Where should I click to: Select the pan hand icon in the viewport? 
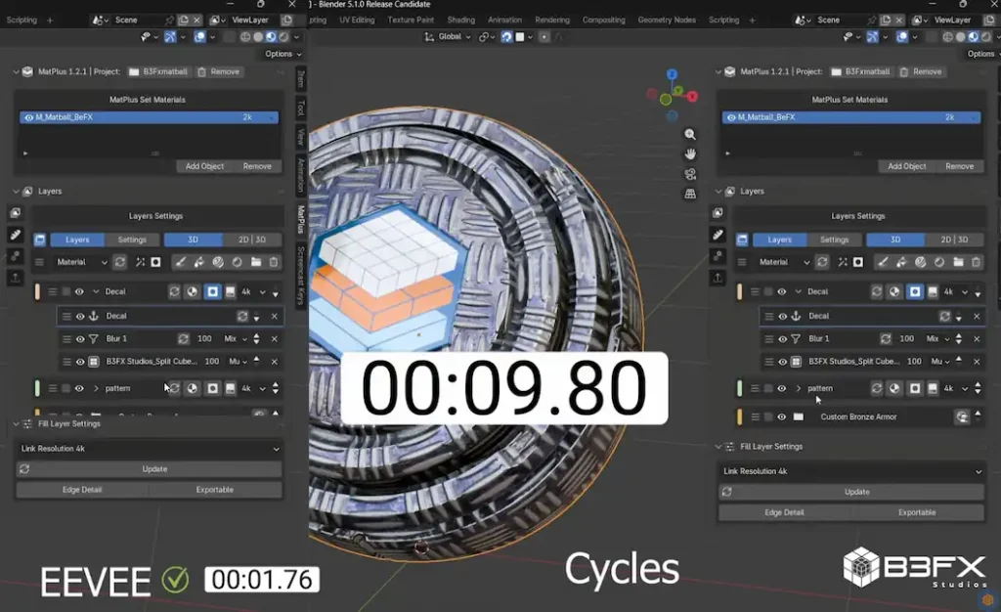coord(690,154)
